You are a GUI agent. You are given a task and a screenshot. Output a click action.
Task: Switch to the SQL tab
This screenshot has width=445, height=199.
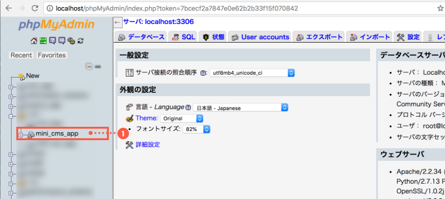183,37
